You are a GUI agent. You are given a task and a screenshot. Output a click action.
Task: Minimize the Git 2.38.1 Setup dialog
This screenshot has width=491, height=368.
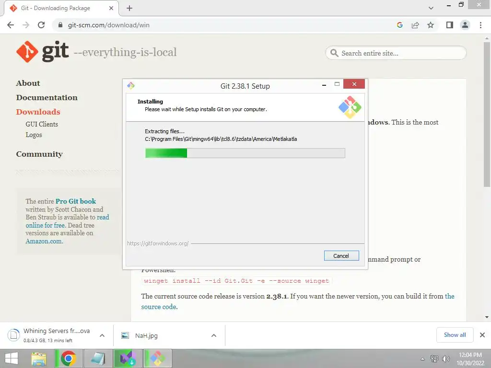click(x=324, y=85)
